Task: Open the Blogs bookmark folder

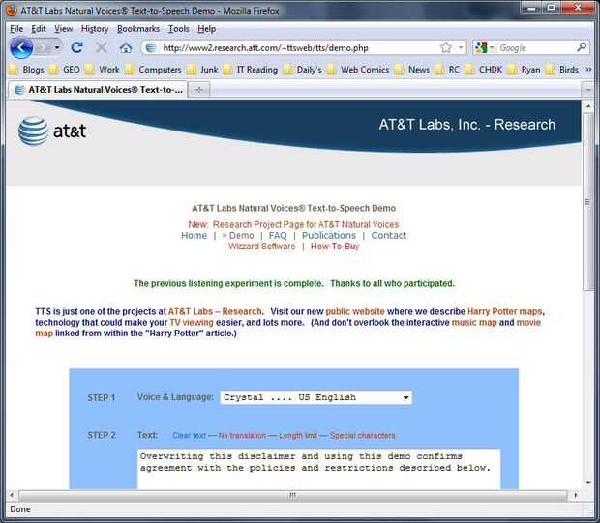Action: (27, 70)
